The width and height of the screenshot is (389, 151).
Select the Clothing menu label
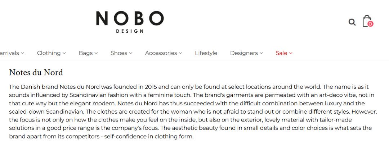pyautogui.click(x=49, y=53)
